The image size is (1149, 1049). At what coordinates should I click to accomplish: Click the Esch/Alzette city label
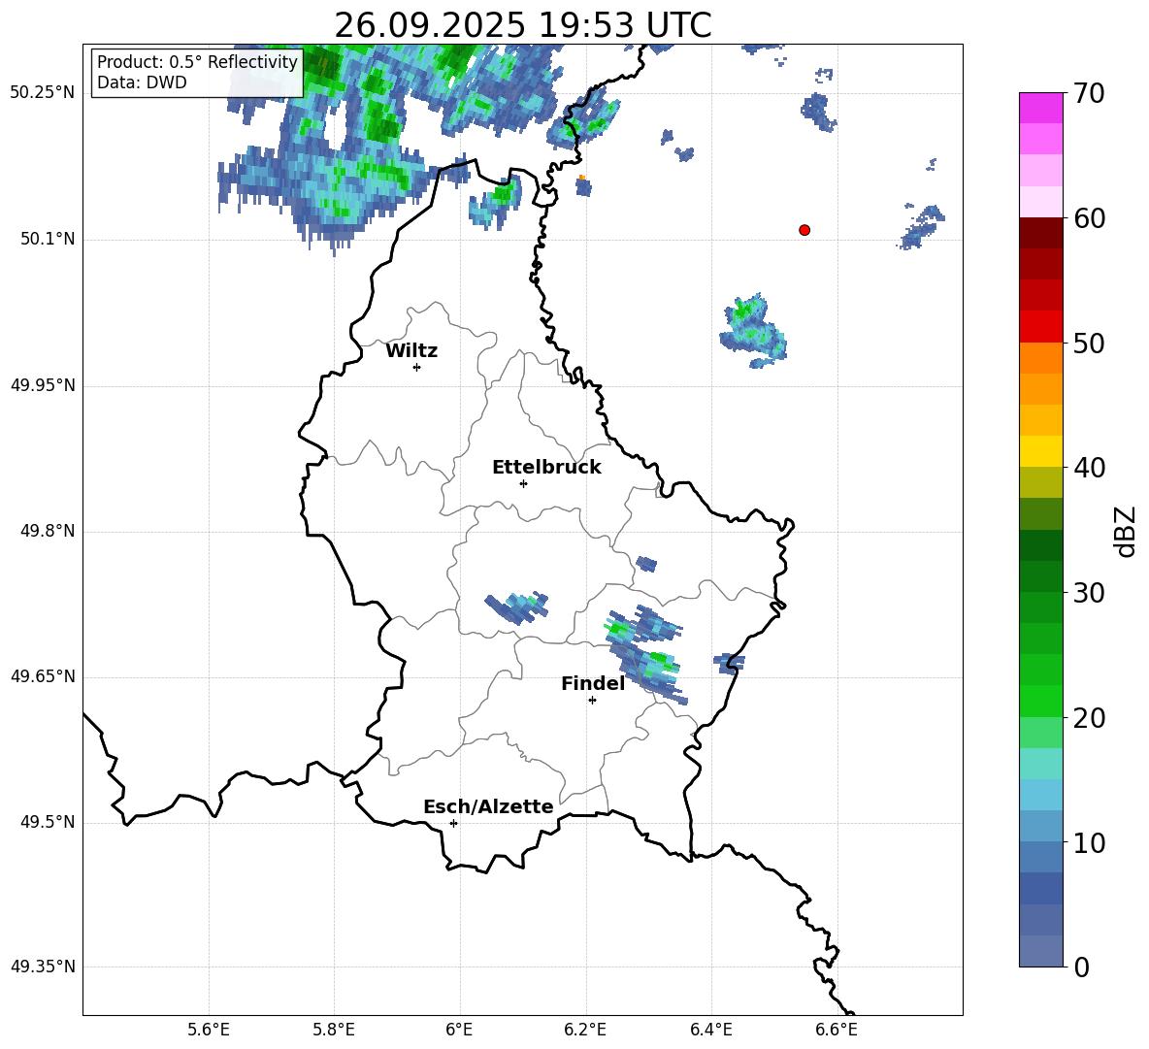pos(488,806)
